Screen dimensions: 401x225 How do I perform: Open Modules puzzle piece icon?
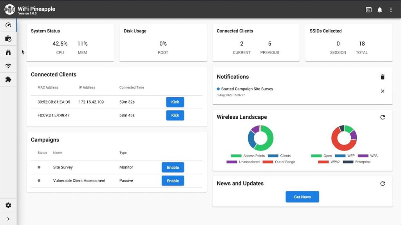pyautogui.click(x=8, y=80)
